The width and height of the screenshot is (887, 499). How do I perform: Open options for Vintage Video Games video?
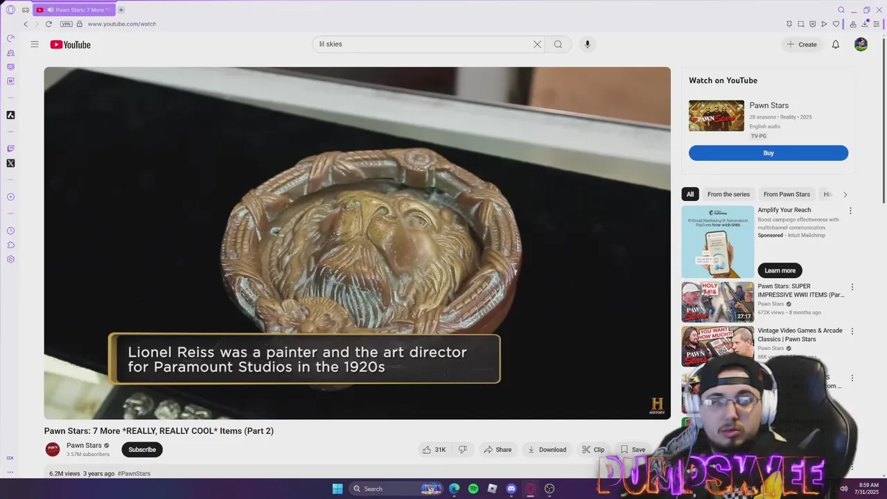click(x=852, y=331)
